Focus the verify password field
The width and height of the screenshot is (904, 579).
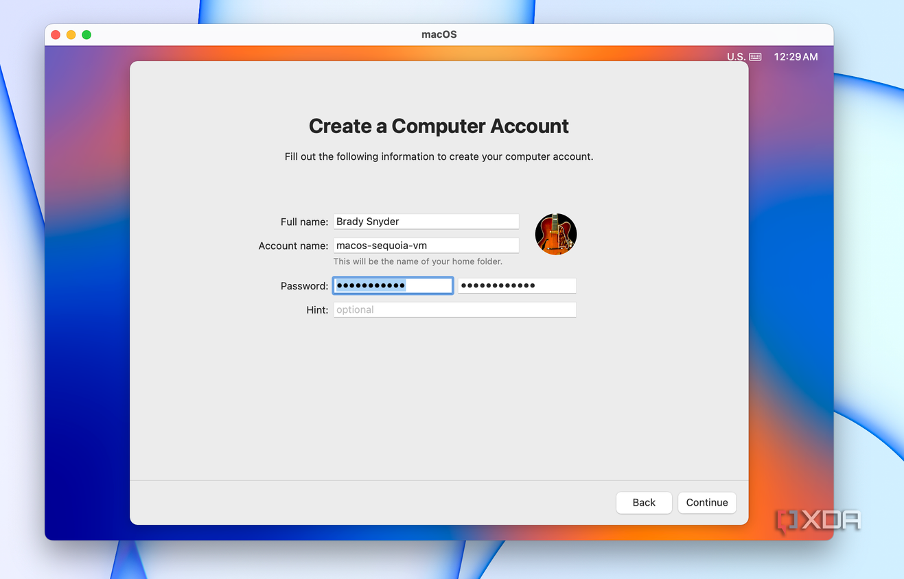[x=517, y=285]
